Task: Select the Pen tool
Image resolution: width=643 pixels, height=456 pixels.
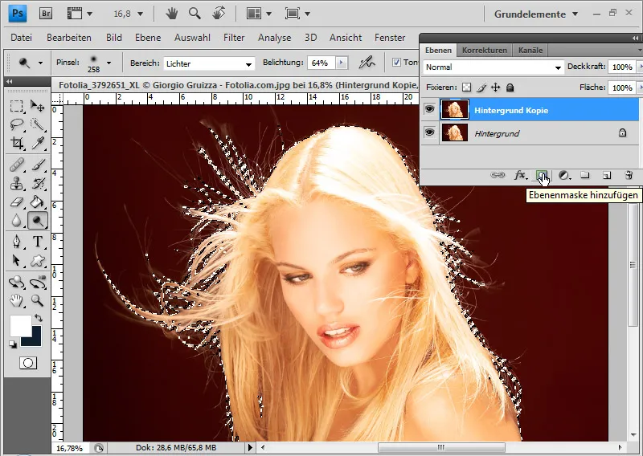Action: coord(16,242)
